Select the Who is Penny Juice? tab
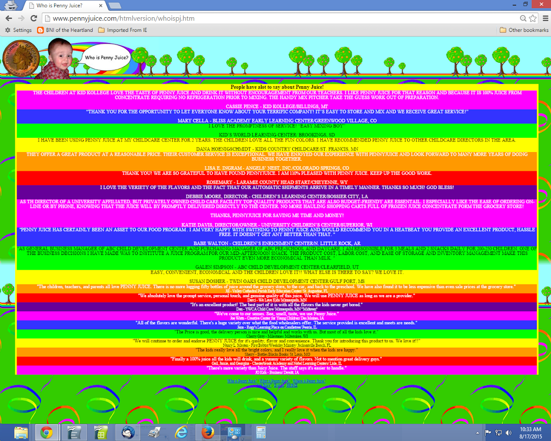This screenshot has height=441, width=551. click(x=63, y=6)
